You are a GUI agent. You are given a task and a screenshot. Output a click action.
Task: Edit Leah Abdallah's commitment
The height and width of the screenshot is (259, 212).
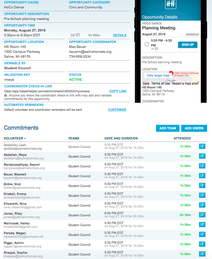tap(202, 146)
